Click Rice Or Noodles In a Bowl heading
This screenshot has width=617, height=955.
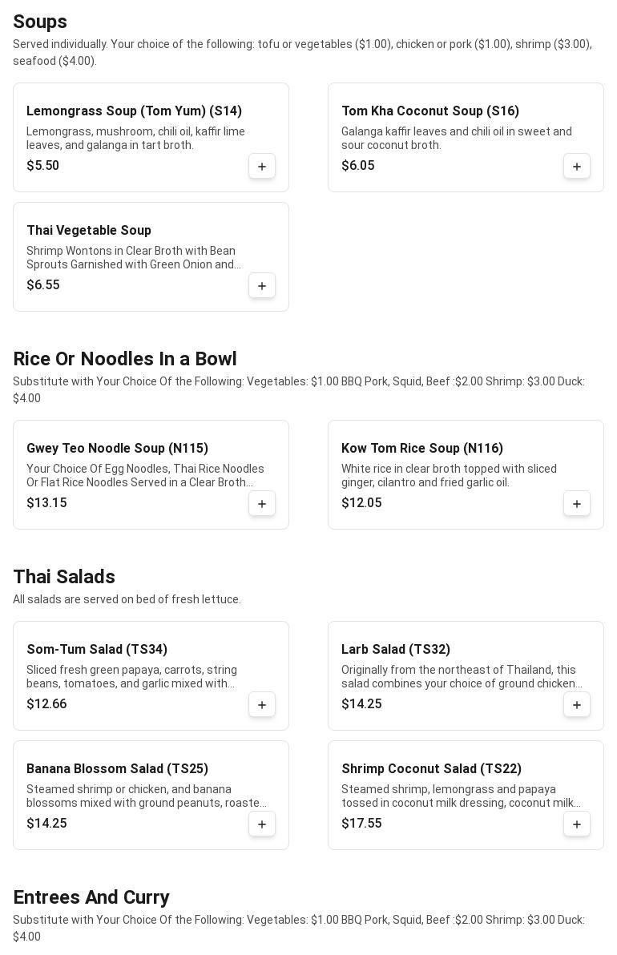125,360
